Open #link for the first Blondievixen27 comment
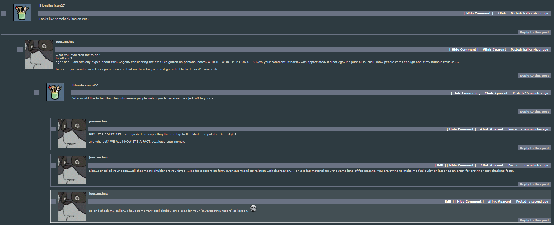554x225 pixels. pyautogui.click(x=501, y=14)
